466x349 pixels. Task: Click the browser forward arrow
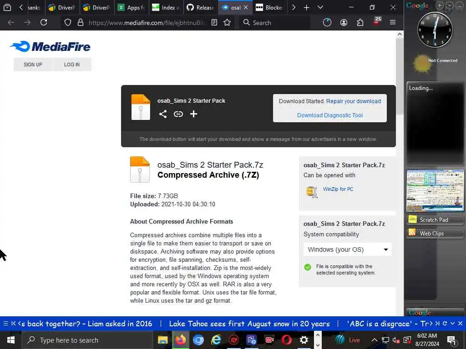tap(27, 22)
